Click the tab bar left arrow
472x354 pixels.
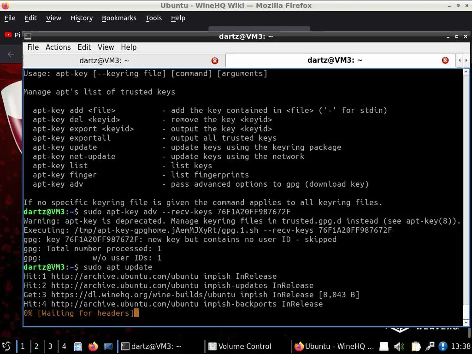pyautogui.click(x=460, y=60)
